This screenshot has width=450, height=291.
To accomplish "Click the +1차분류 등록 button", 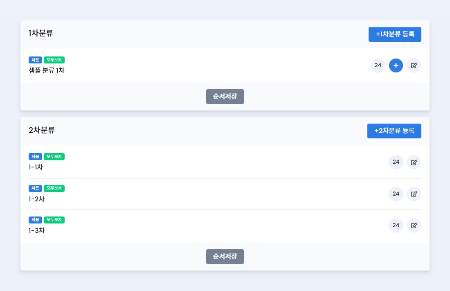I will pos(395,34).
